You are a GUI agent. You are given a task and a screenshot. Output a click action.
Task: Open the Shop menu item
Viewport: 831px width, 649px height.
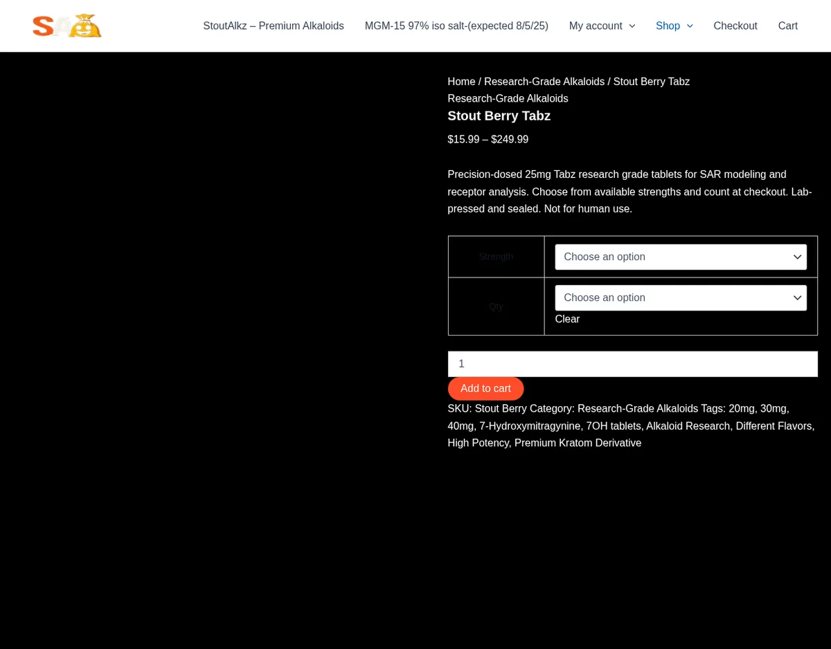pyautogui.click(x=668, y=26)
